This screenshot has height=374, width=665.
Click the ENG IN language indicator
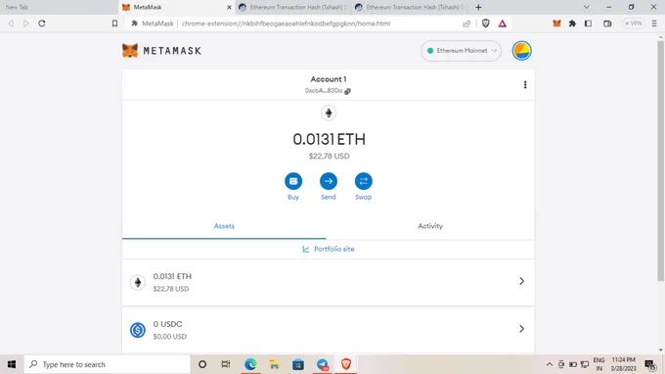(598, 364)
